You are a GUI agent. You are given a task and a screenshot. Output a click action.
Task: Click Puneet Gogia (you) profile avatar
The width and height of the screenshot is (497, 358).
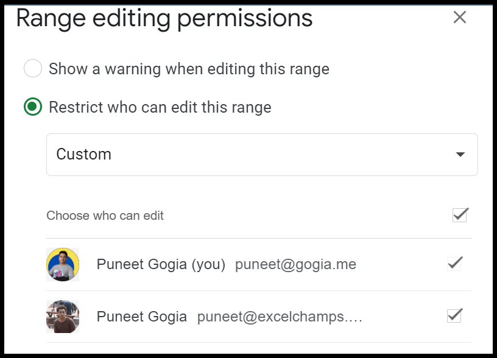coord(63,264)
